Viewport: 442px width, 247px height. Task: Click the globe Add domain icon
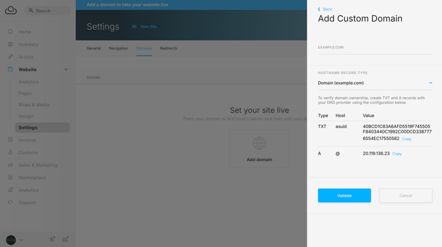(x=259, y=143)
